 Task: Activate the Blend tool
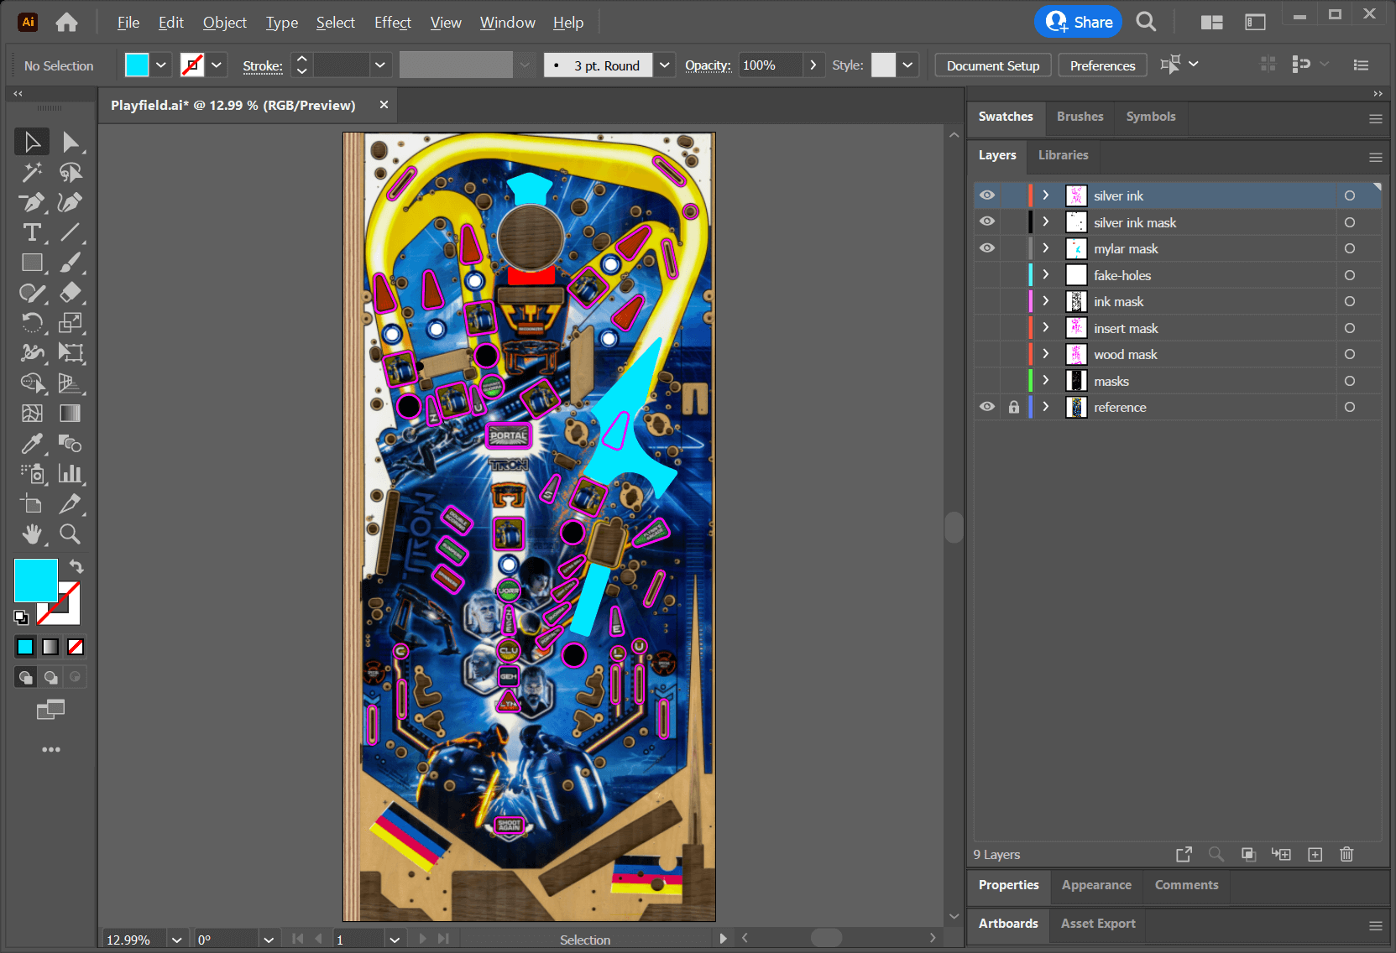coord(71,444)
